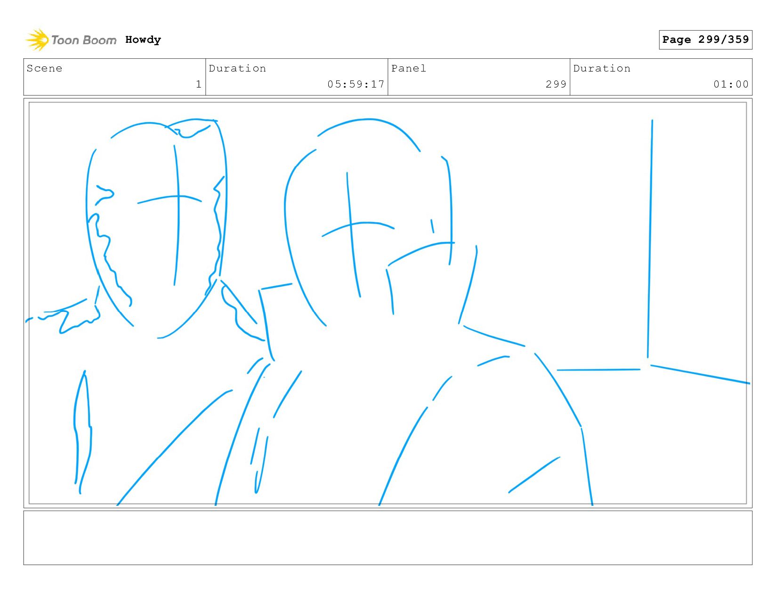
Task: Click the Toon Boom logo icon
Action: coord(37,40)
